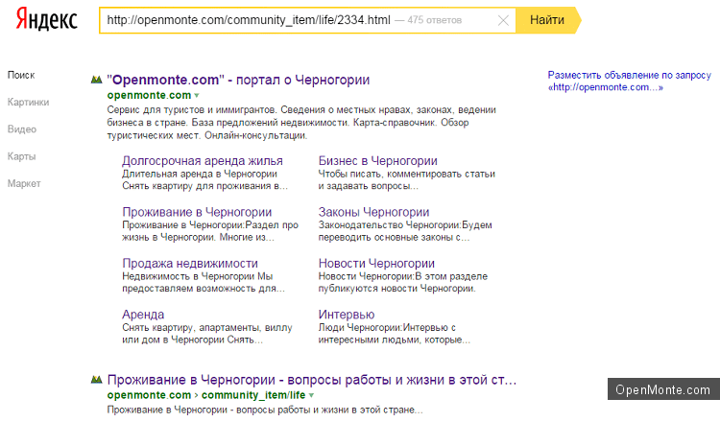Open the Проживание в Черногории sitelink
This screenshot has height=422, width=720.
(197, 212)
